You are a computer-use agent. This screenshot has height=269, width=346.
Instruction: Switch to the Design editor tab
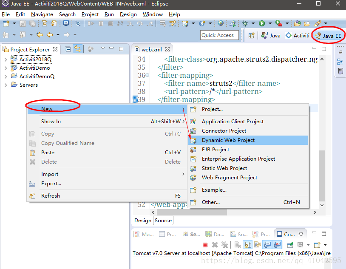click(x=143, y=221)
